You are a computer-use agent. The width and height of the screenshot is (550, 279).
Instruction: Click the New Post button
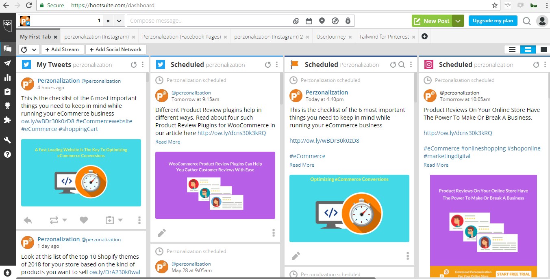[x=433, y=21]
